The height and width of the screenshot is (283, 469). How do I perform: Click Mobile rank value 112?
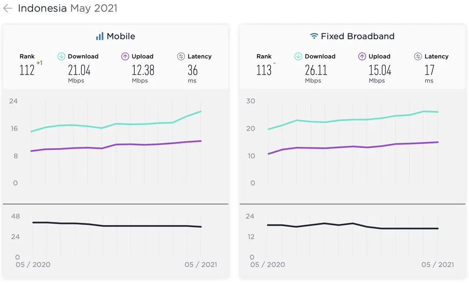27,70
